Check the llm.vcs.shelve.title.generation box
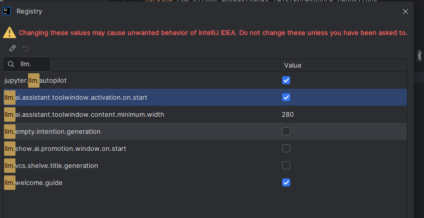Viewport: 424px width, 218px height. (x=286, y=165)
